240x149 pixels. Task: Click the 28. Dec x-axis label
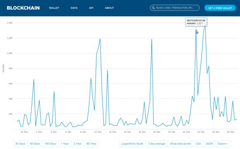tap(230, 132)
